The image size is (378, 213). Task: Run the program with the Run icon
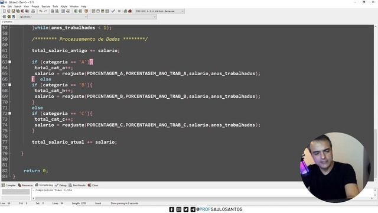(x=98, y=11)
